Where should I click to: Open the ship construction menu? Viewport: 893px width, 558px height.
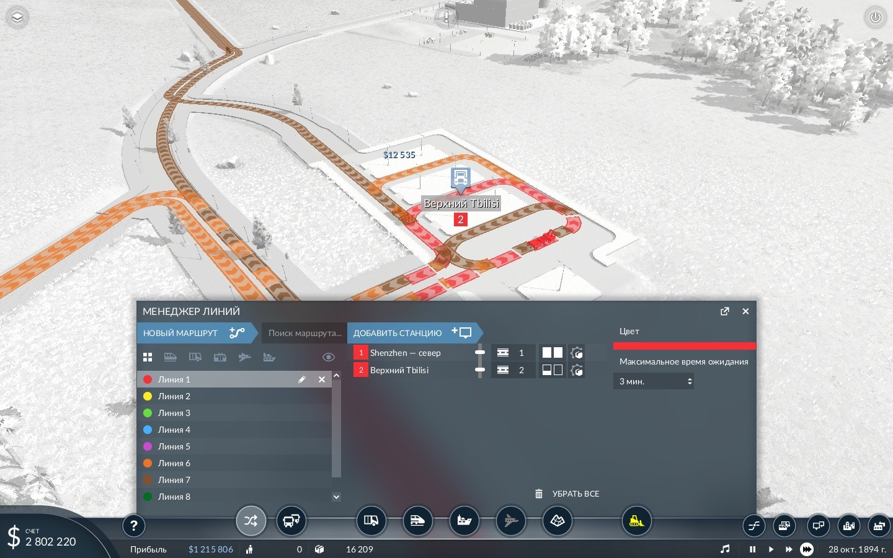point(464,521)
